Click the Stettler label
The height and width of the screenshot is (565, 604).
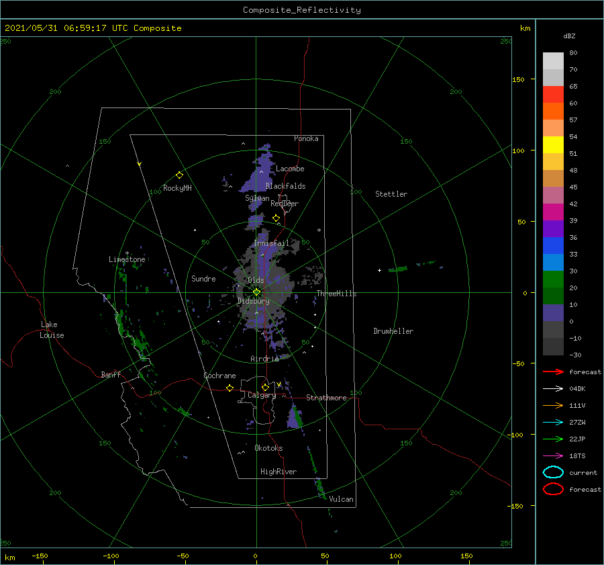coord(391,194)
